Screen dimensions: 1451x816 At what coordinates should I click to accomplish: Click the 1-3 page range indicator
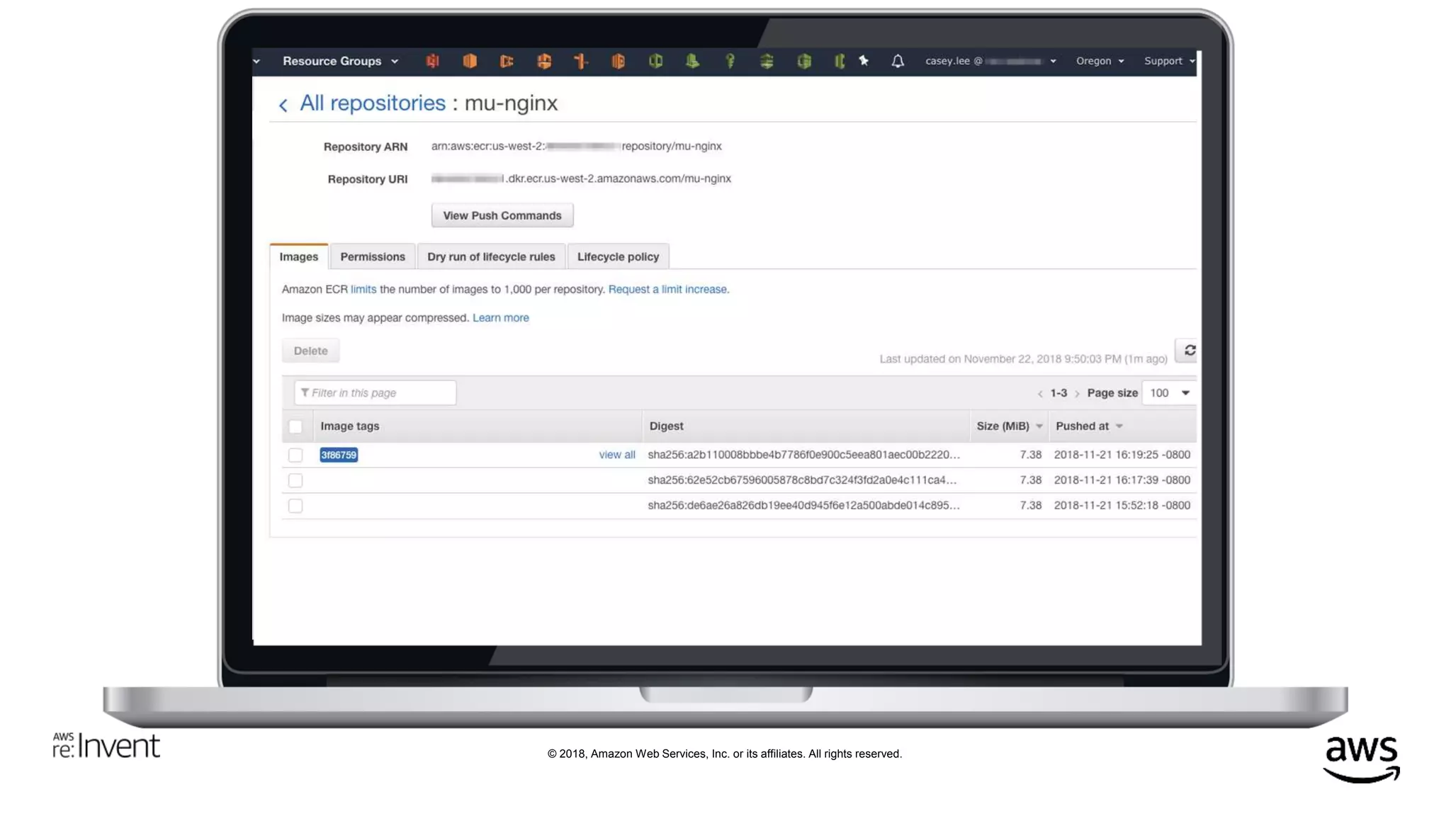tap(1058, 393)
